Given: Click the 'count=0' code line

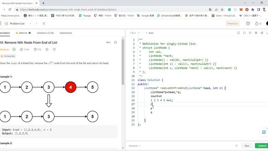Looking at the screenshot, I should point(156,96).
